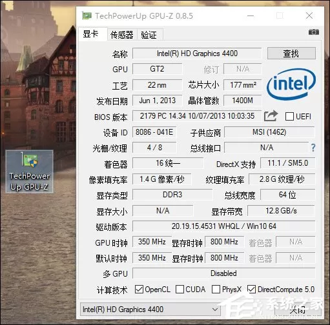
Task: Switch to the 传感器 tab
Action: point(122,35)
